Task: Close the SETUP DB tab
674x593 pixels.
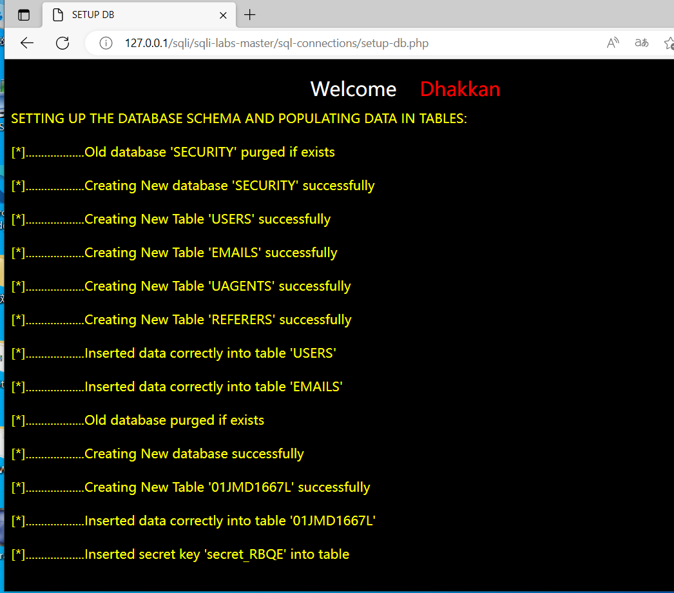Action: (x=223, y=15)
